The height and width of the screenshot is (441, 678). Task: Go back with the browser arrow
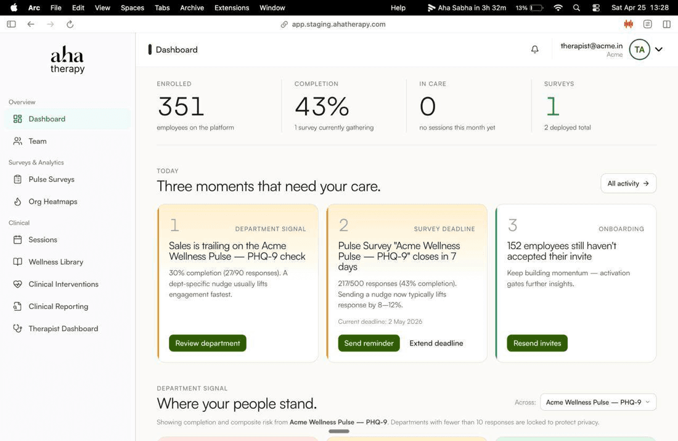[x=31, y=24]
